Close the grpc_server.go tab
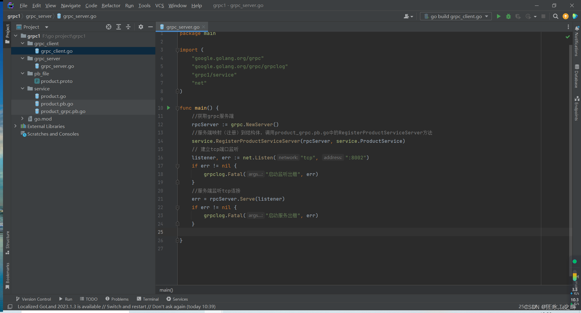The image size is (581, 313). [x=204, y=27]
